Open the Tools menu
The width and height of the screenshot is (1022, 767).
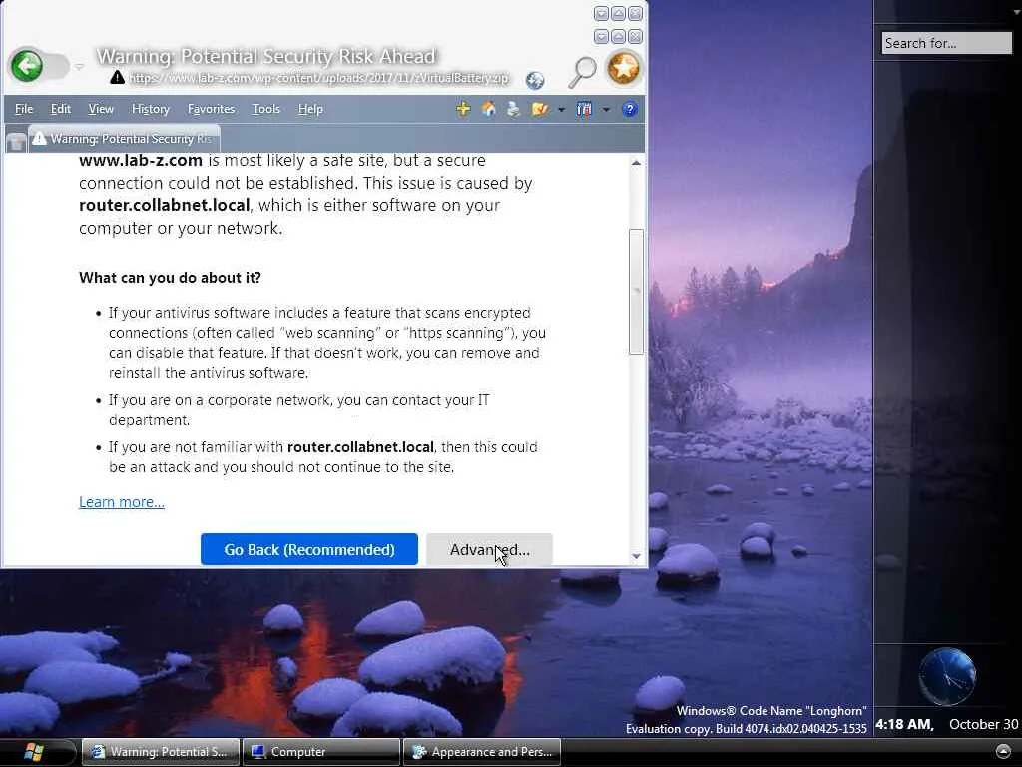265,109
